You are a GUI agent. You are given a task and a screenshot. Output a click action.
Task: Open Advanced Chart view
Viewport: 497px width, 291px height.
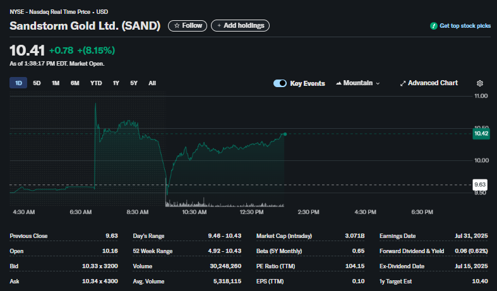pyautogui.click(x=429, y=83)
